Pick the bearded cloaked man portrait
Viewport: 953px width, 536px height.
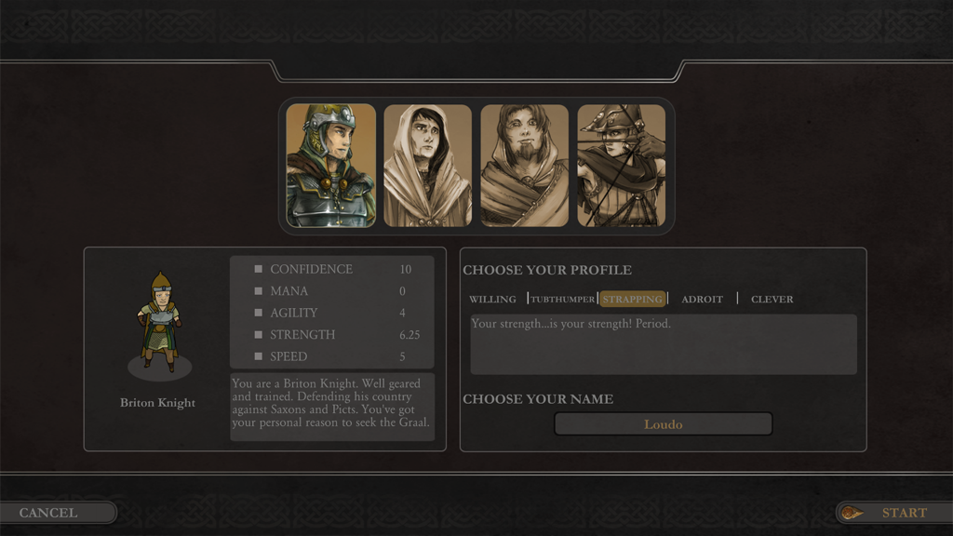(525, 166)
